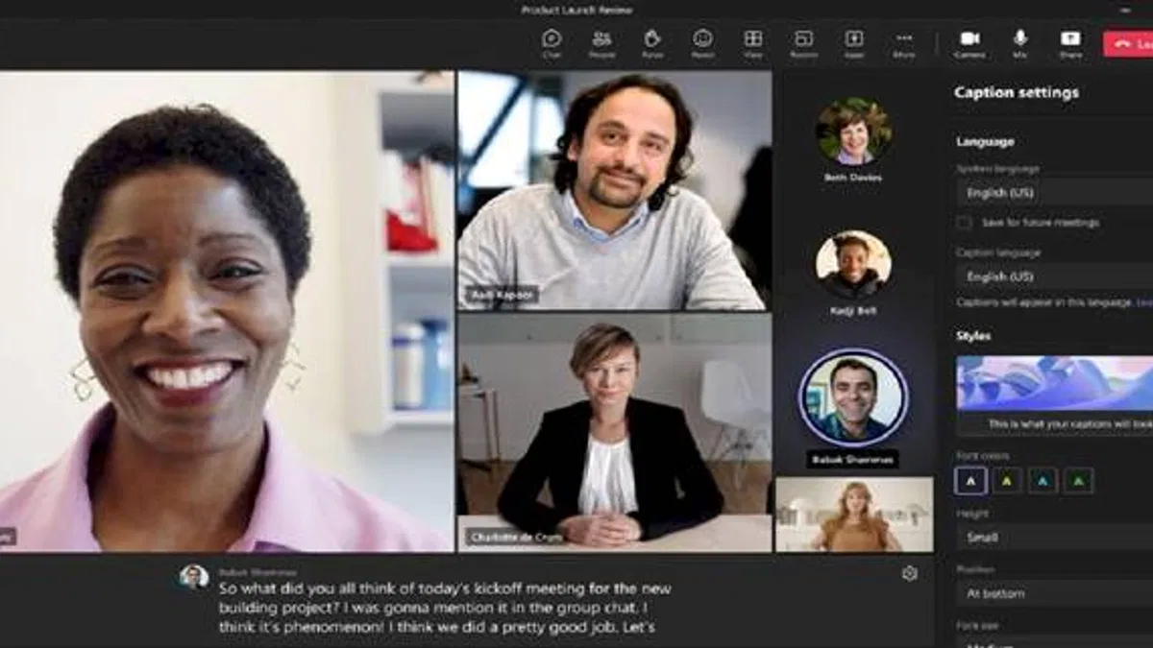Open More actions menu

[904, 43]
